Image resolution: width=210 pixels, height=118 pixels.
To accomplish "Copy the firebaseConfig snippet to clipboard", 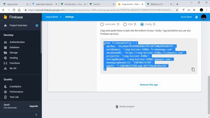I will (x=193, y=69).
